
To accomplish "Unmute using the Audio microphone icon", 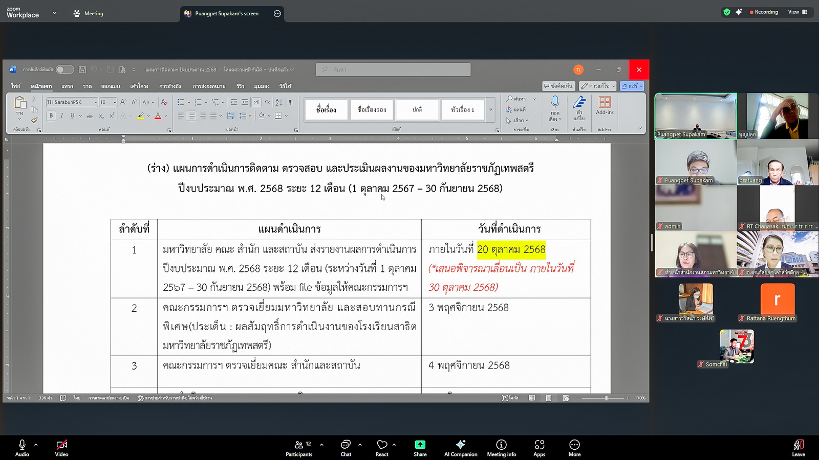I will pos(22,445).
